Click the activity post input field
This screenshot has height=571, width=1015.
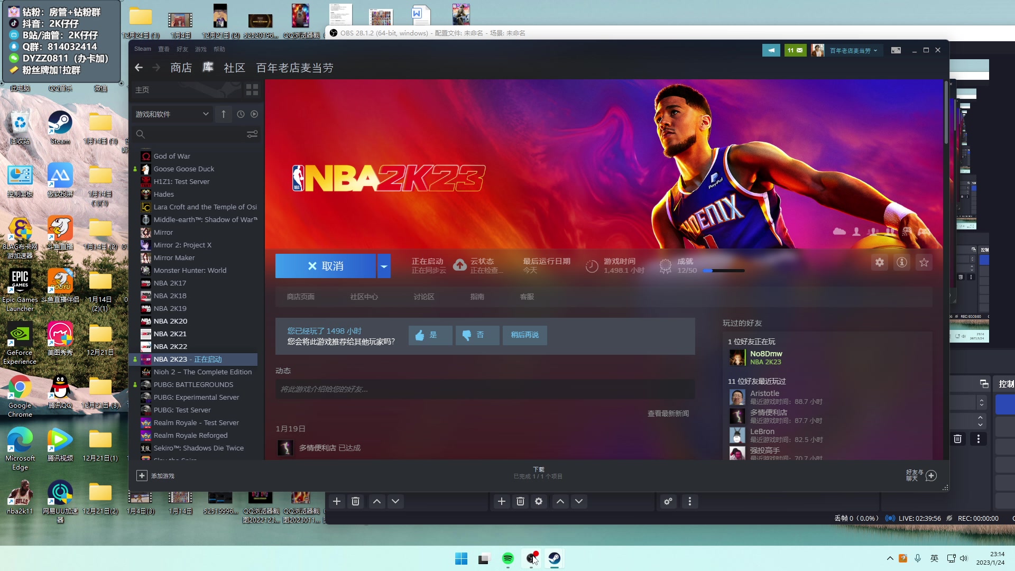(x=485, y=389)
